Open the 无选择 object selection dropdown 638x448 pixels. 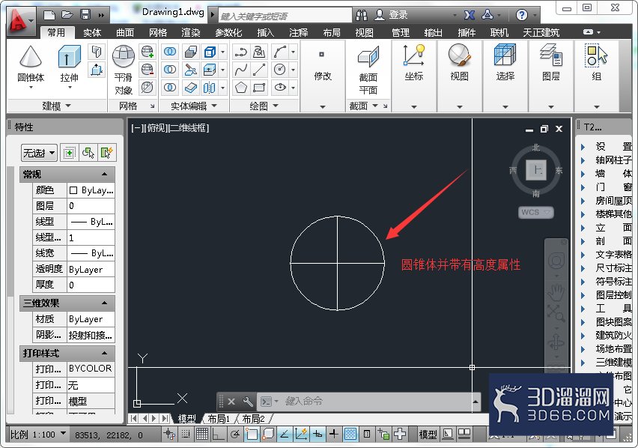[x=39, y=153]
